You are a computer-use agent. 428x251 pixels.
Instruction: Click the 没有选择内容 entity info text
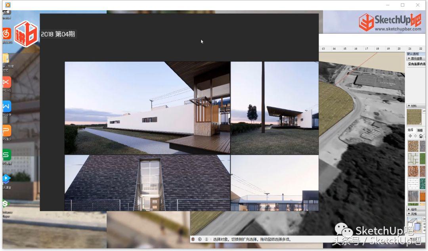[x=417, y=64]
